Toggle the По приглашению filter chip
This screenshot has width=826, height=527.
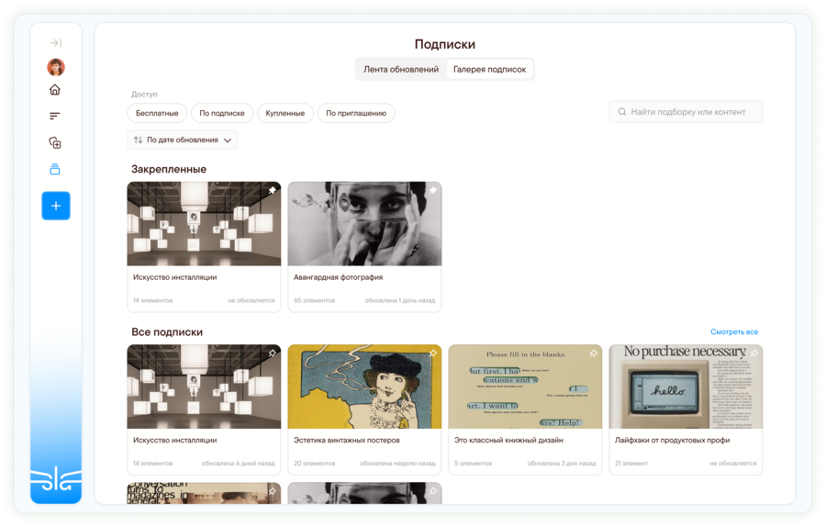point(356,113)
